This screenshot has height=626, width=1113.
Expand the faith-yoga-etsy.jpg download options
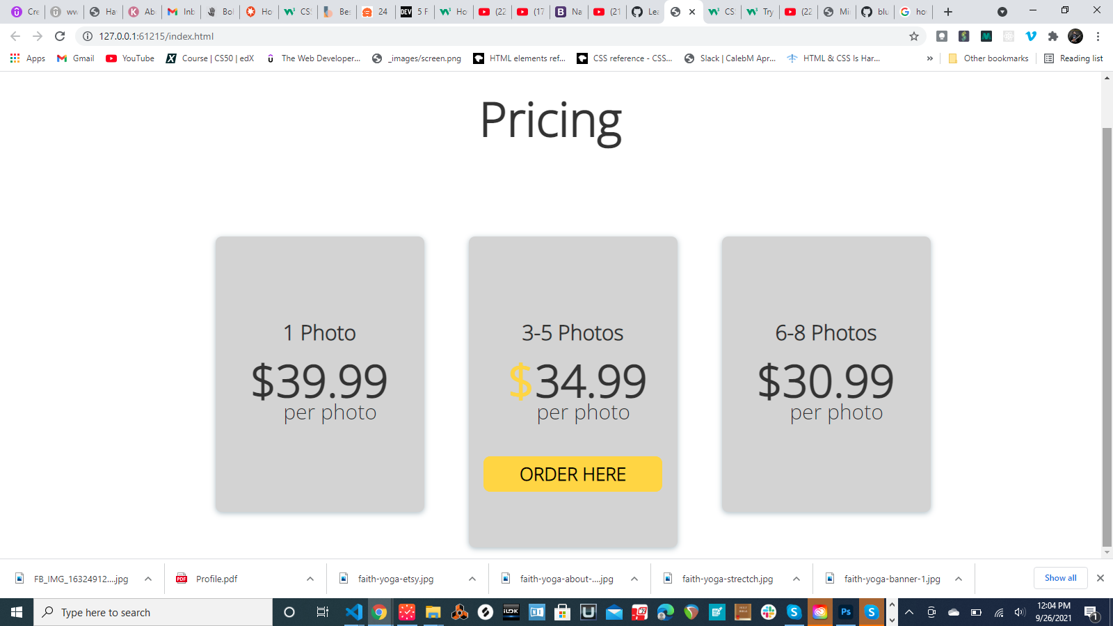[x=472, y=578]
